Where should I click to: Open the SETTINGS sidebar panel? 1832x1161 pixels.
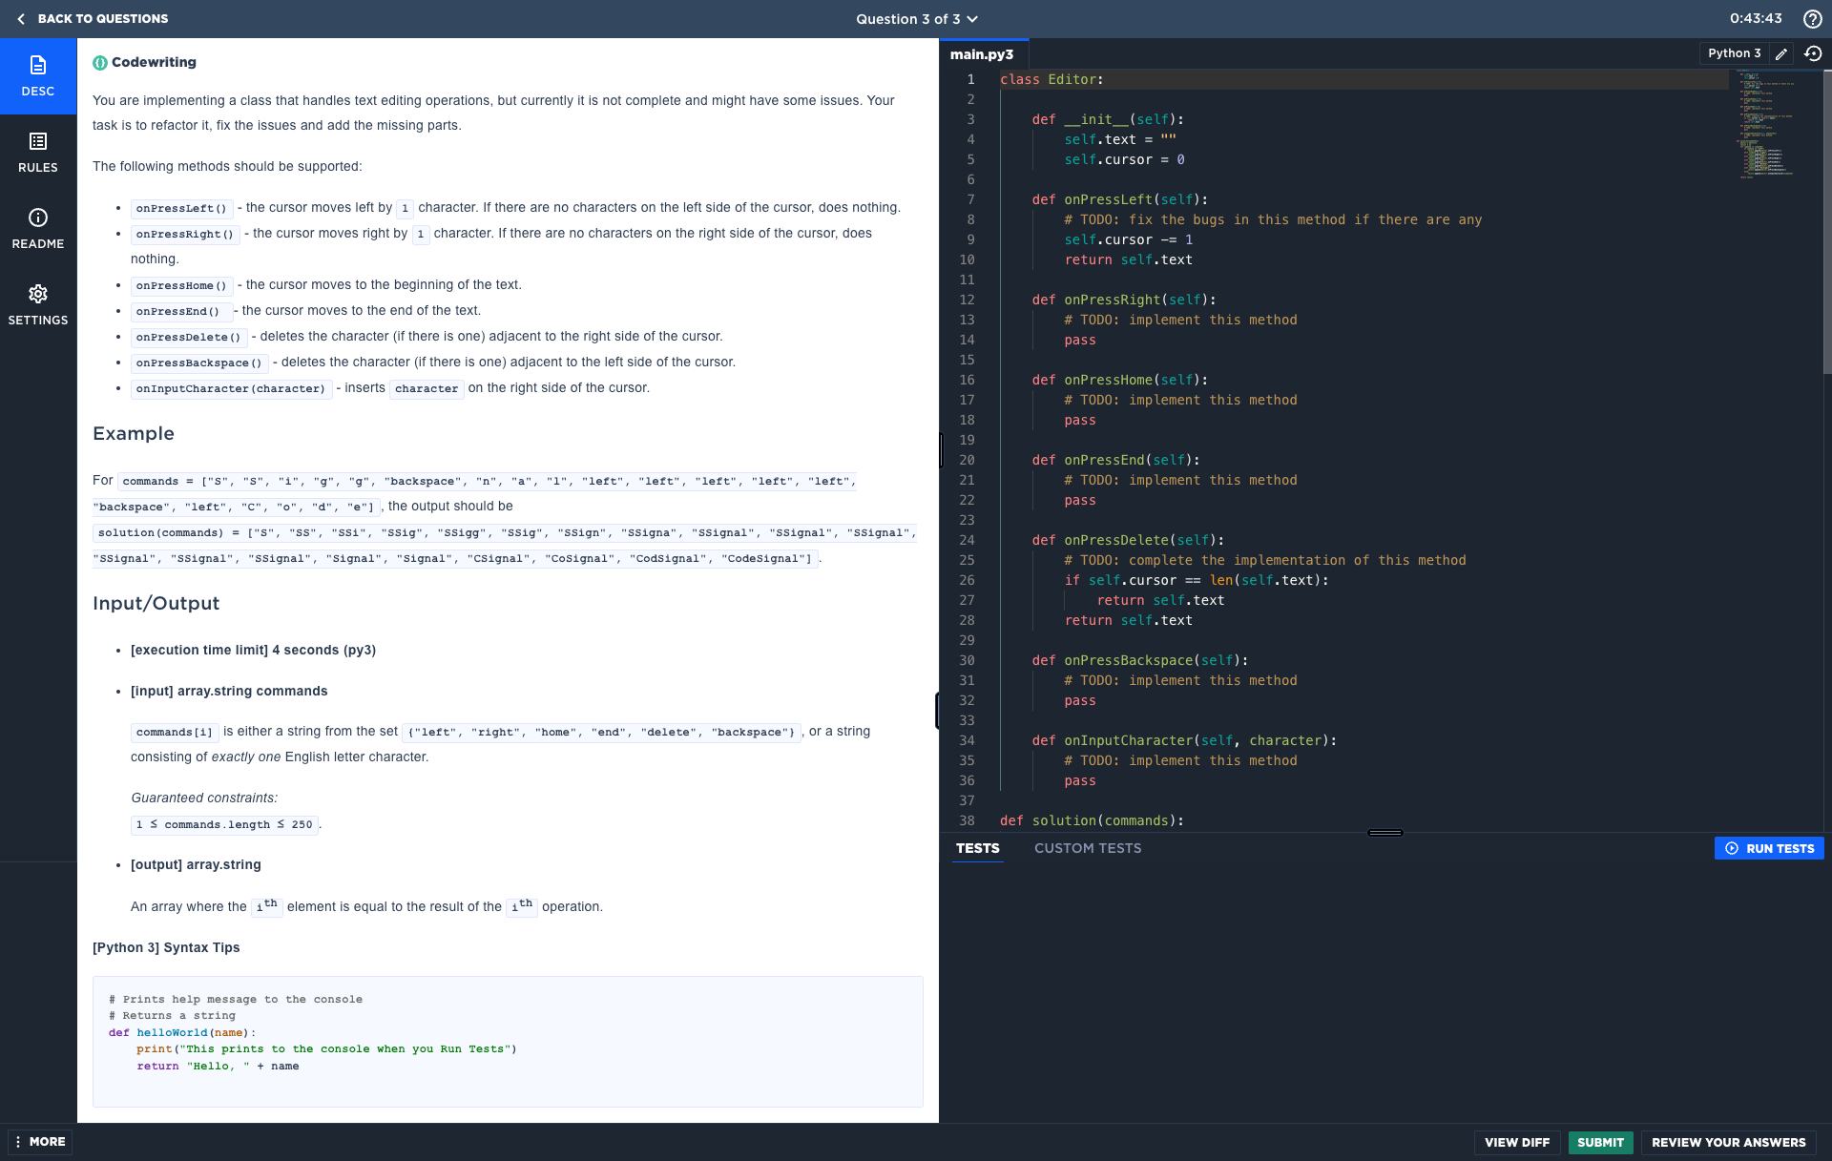(38, 305)
